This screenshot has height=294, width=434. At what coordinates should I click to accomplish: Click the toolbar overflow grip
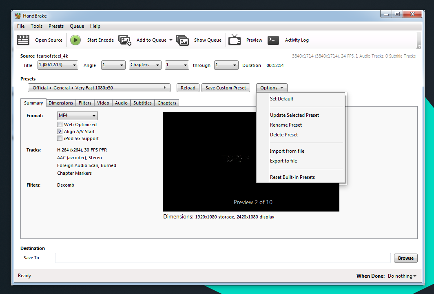click(419, 40)
